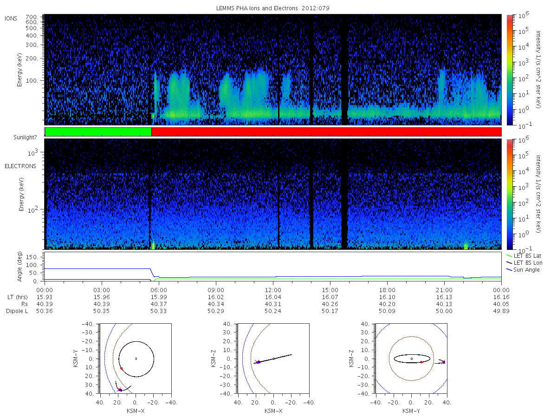Click the Rs value 40.37

click(x=159, y=304)
